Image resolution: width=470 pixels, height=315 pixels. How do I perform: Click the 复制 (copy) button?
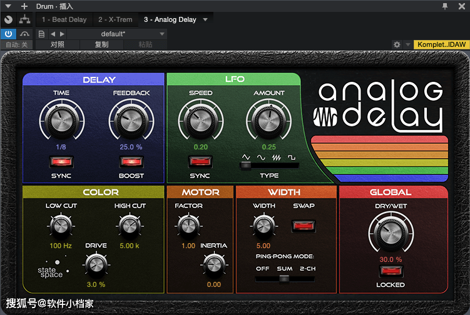click(x=101, y=45)
